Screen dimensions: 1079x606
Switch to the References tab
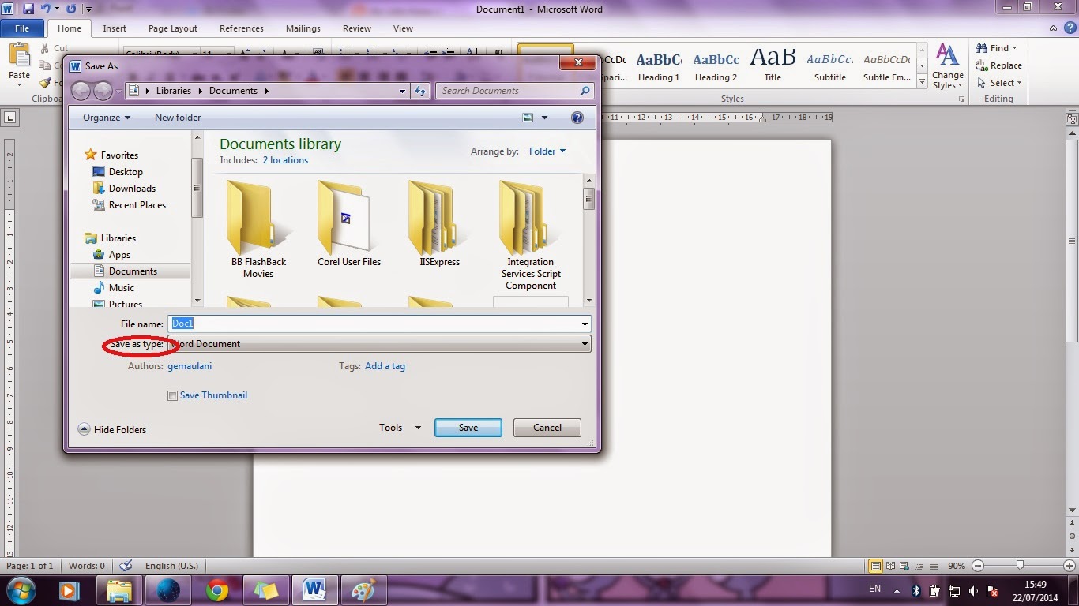pyautogui.click(x=242, y=28)
